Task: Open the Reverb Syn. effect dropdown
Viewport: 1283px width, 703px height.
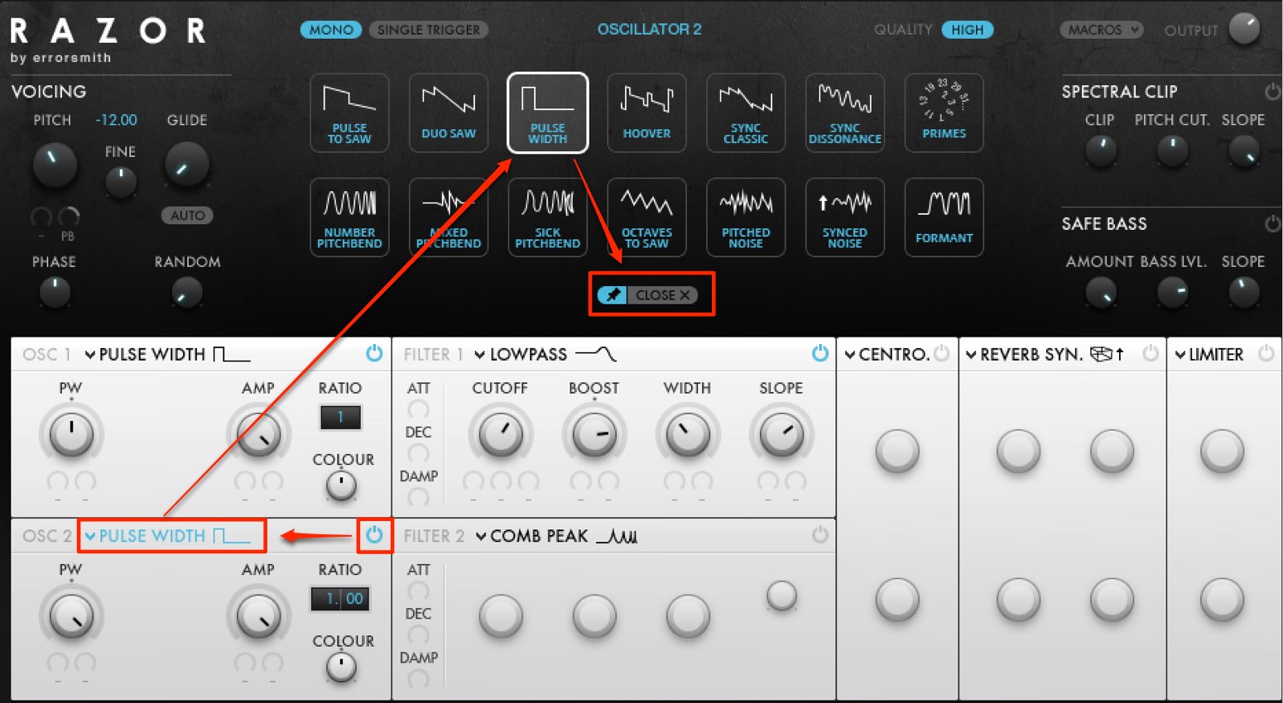Action: pyautogui.click(x=1045, y=354)
